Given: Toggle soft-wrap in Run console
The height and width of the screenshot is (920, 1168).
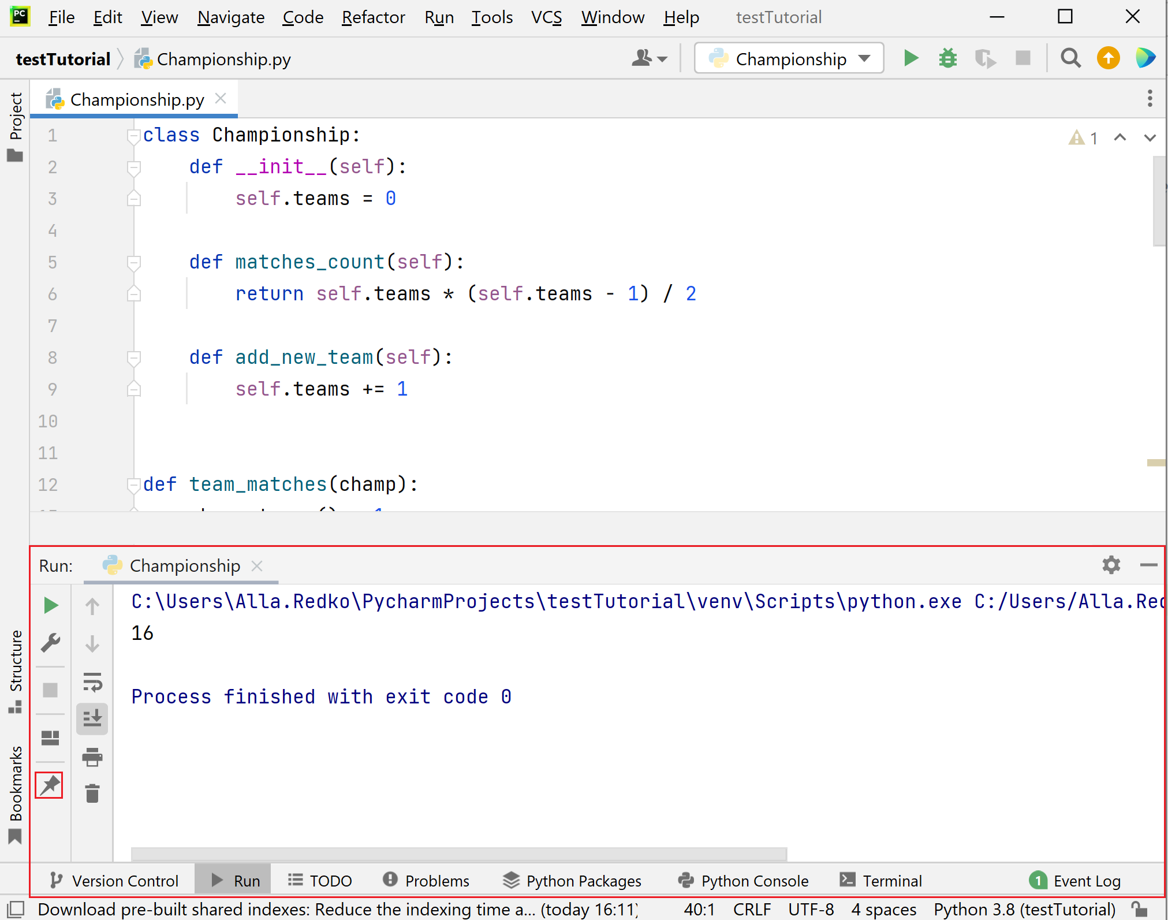Looking at the screenshot, I should coord(92,682).
